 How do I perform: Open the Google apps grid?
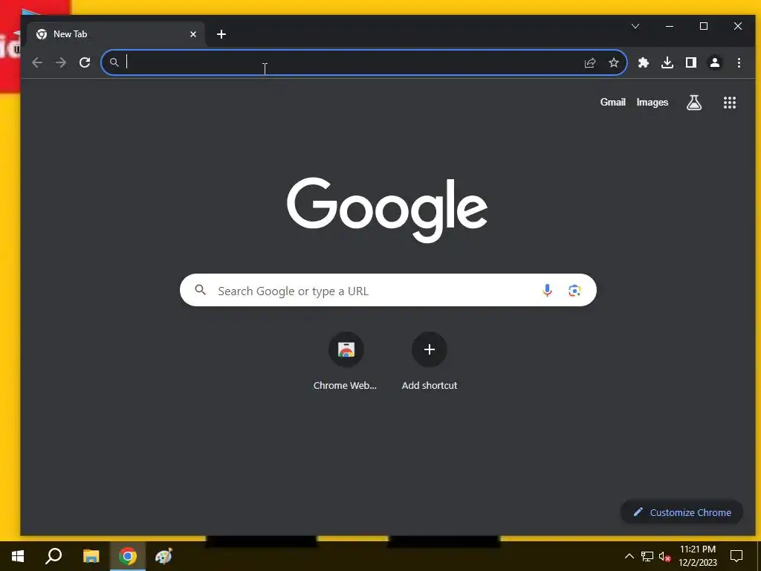pyautogui.click(x=730, y=103)
